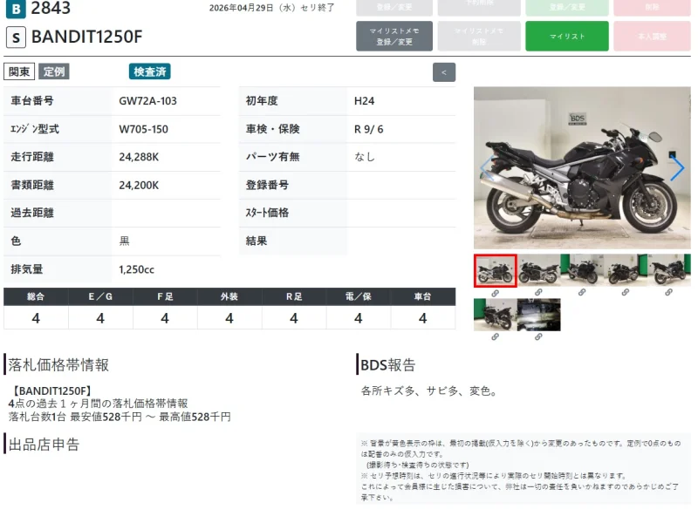
Task: Click the 車台 score column header
Action: pos(423,296)
